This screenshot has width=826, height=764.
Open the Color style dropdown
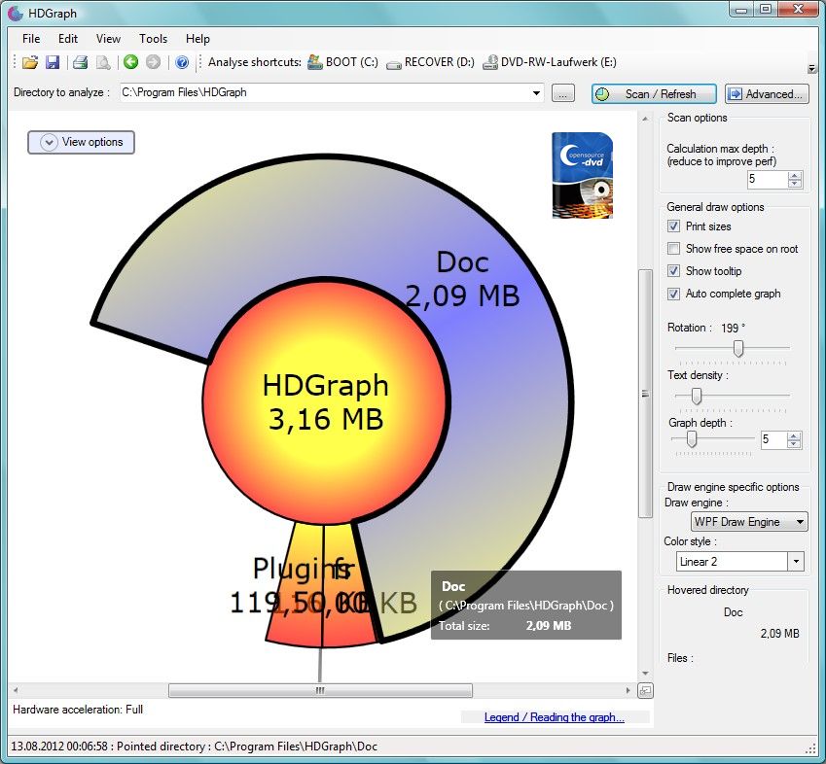(x=739, y=562)
